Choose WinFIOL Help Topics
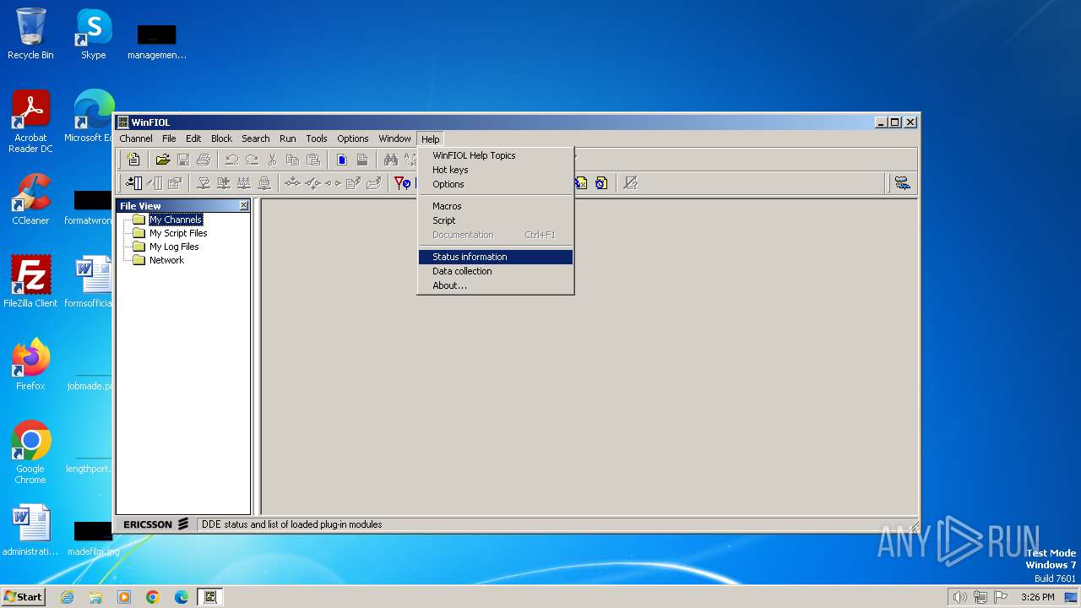This screenshot has width=1081, height=608. point(496,155)
